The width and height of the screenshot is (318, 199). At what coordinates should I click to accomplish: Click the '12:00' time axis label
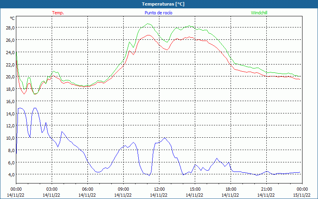click(159, 189)
